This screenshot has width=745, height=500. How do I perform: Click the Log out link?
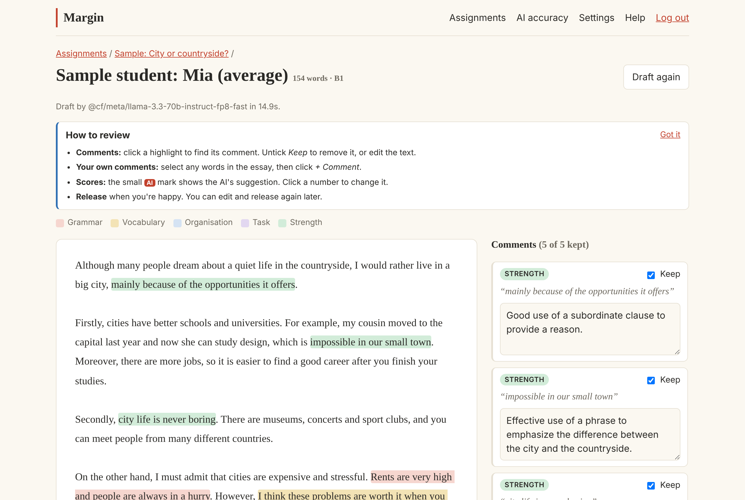coord(672,17)
